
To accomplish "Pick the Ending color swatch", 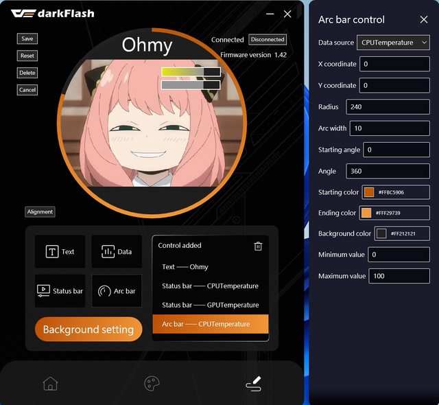I will click(x=366, y=213).
